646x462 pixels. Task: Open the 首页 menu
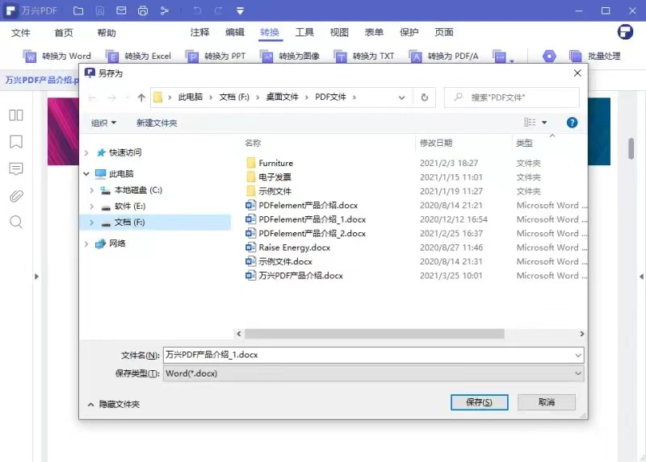click(64, 32)
